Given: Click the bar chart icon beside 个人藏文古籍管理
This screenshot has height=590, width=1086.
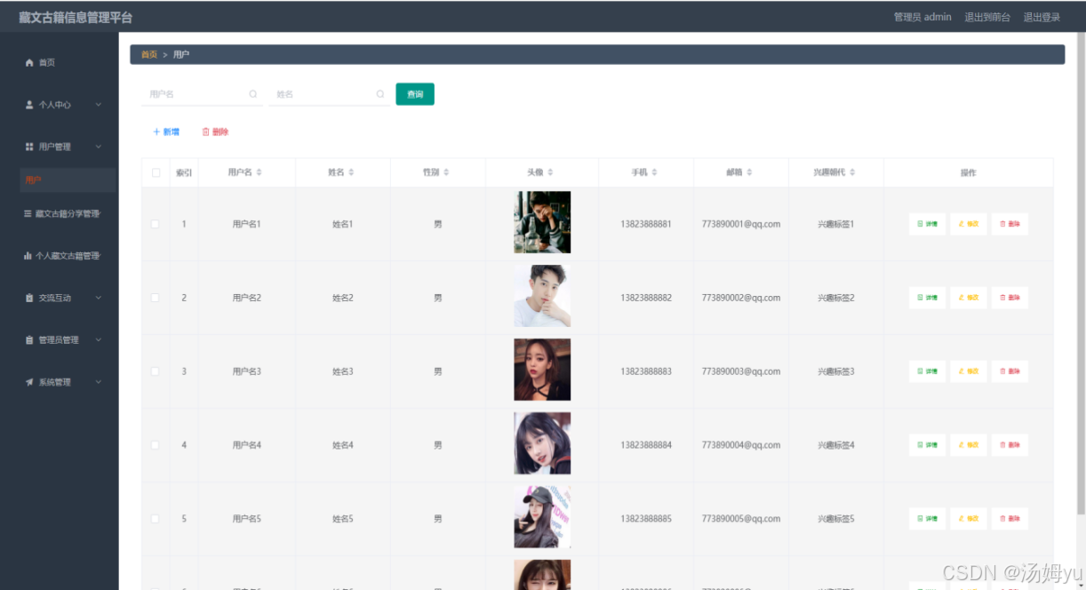Looking at the screenshot, I should click(x=28, y=256).
